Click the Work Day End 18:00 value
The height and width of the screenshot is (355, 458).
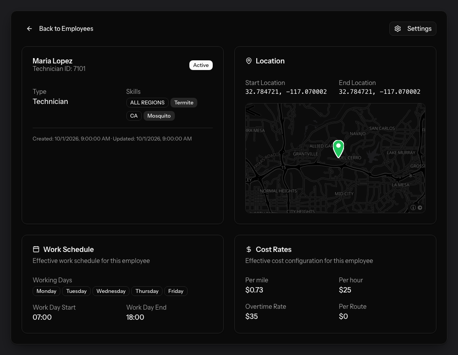pyautogui.click(x=135, y=317)
